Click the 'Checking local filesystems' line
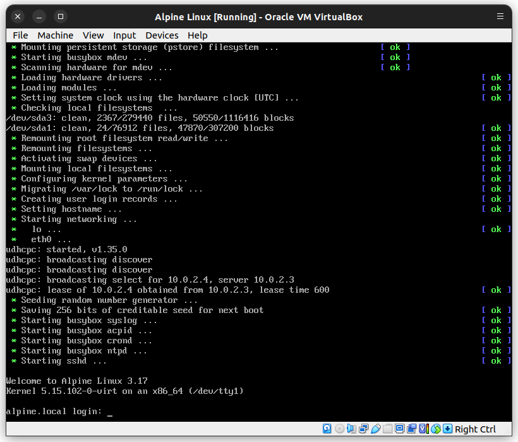This screenshot has width=518, height=442. point(94,107)
